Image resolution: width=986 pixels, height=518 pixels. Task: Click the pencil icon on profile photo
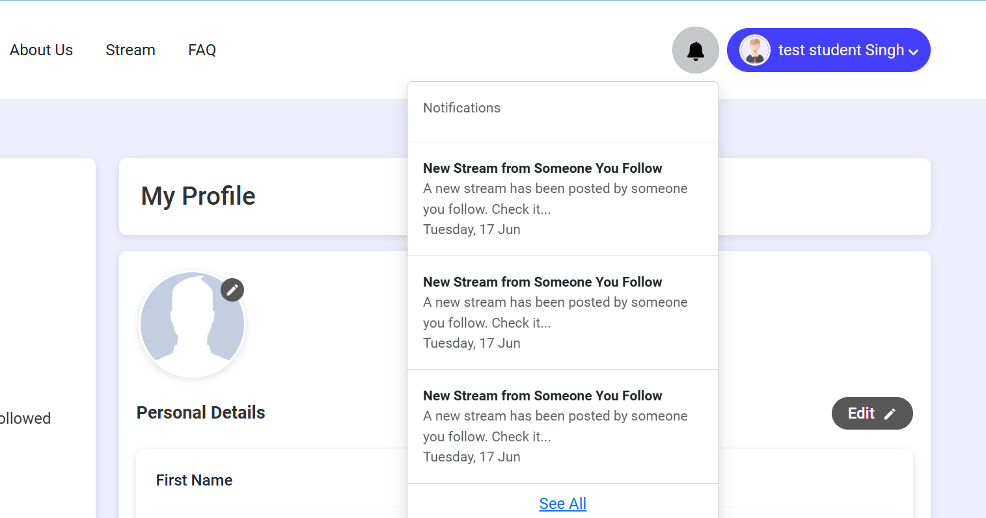pos(232,290)
